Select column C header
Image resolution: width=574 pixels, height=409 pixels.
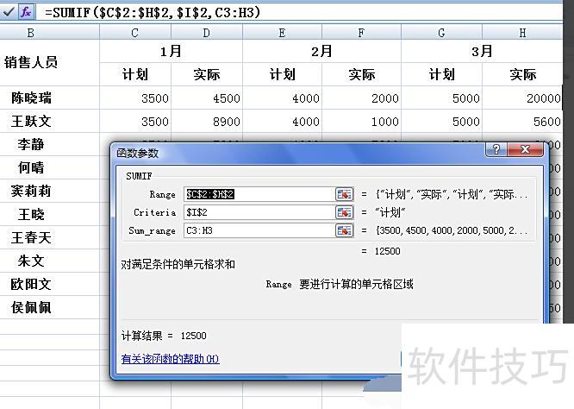tap(135, 33)
